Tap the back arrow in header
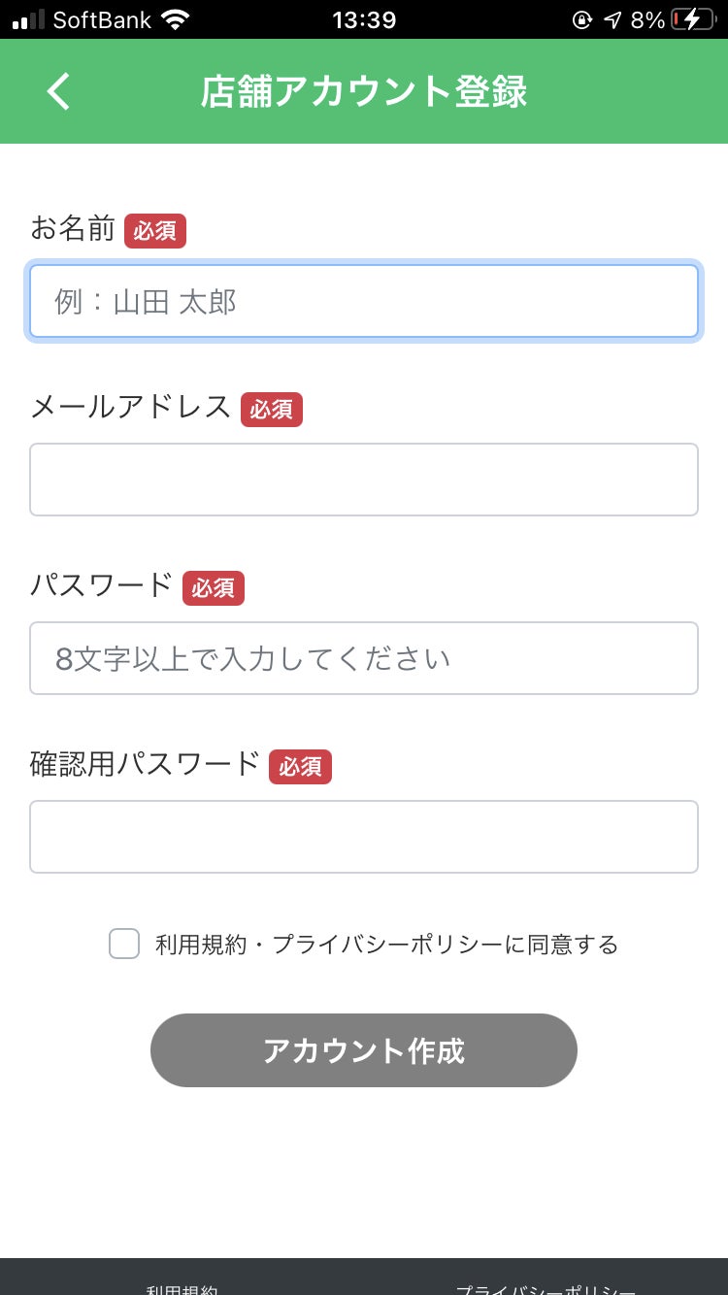This screenshot has height=1295, width=728. (x=58, y=91)
